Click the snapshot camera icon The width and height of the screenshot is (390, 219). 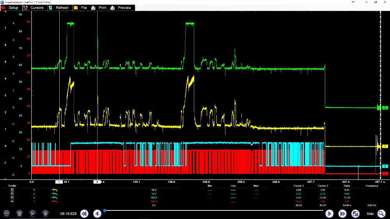[x=7, y=214]
